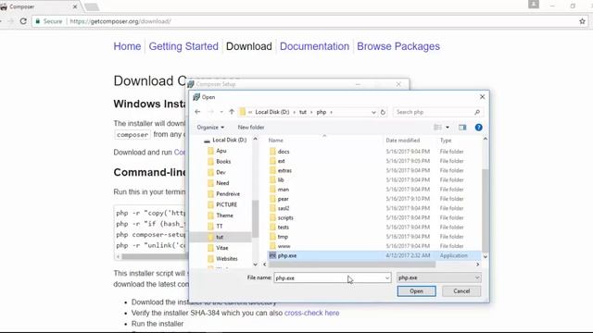
Task: Follow the cross-check here link
Action: coord(311,313)
